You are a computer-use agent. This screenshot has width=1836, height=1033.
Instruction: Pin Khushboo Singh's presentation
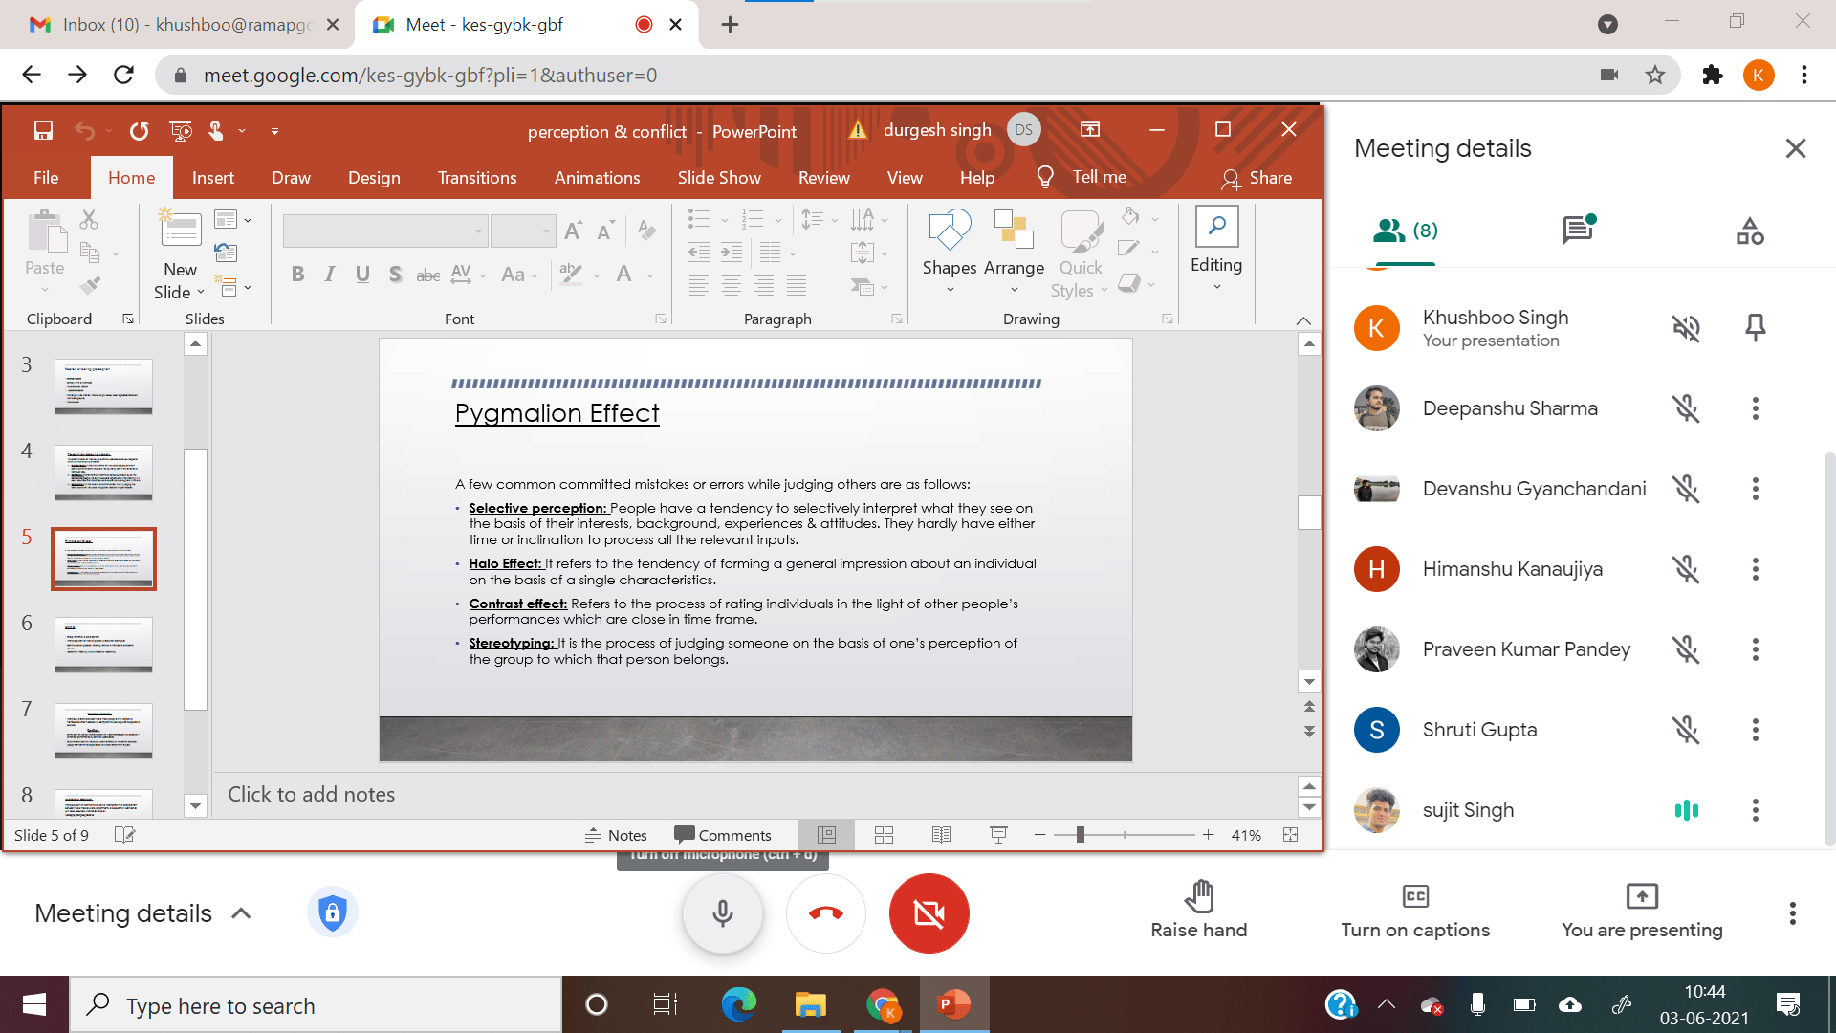click(1755, 328)
